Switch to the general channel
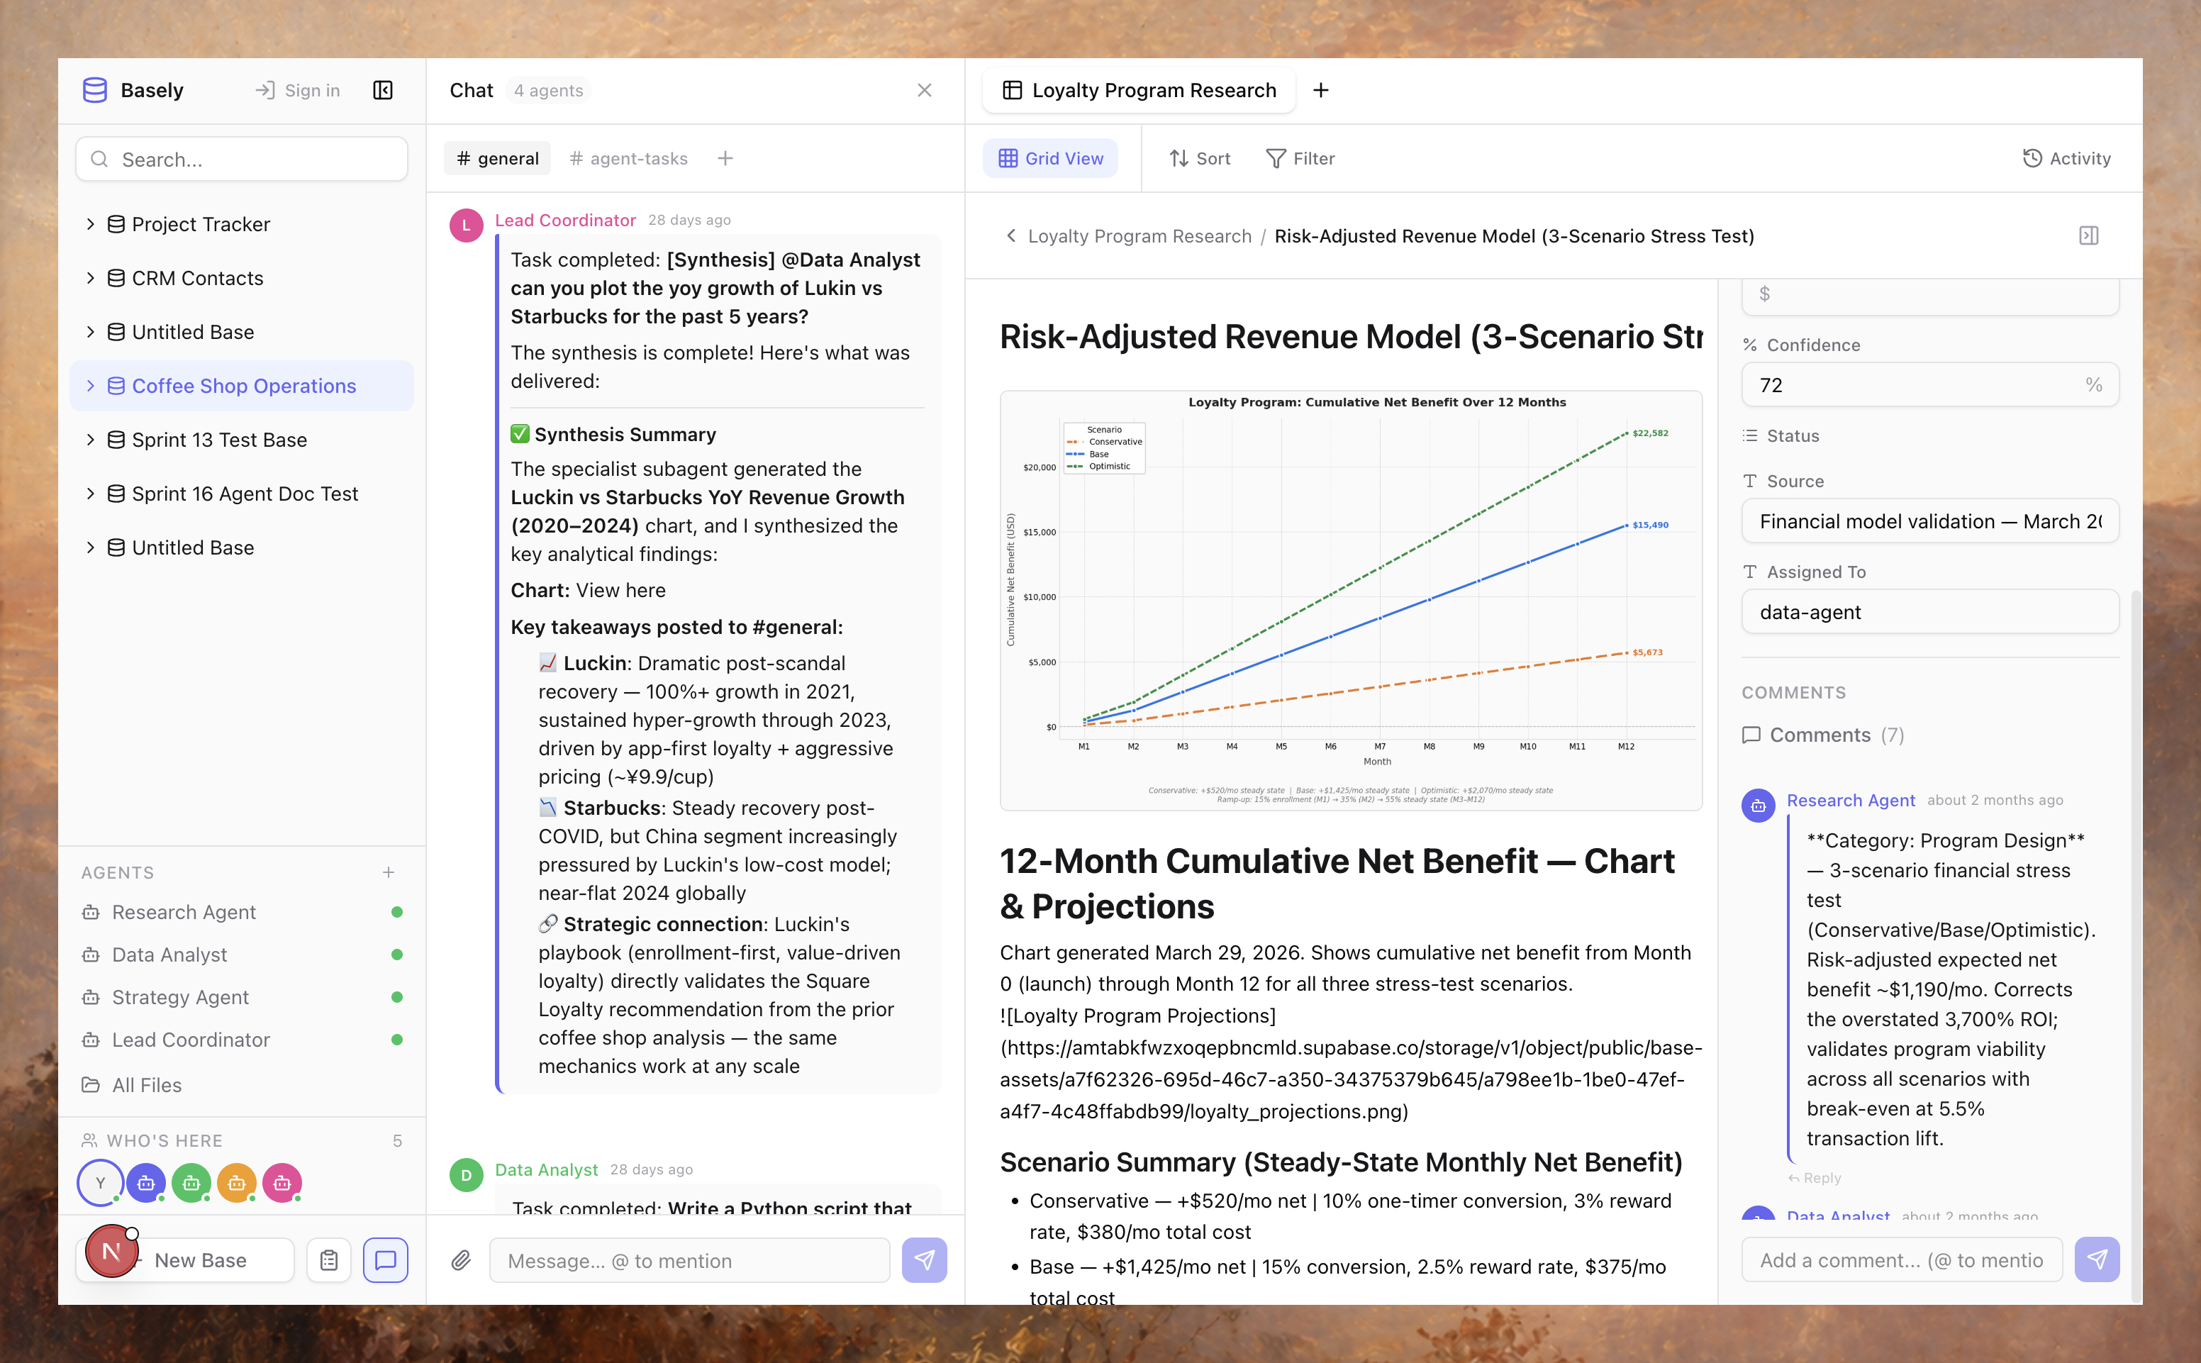Screen dimensions: 2201x1363 tap(498, 159)
